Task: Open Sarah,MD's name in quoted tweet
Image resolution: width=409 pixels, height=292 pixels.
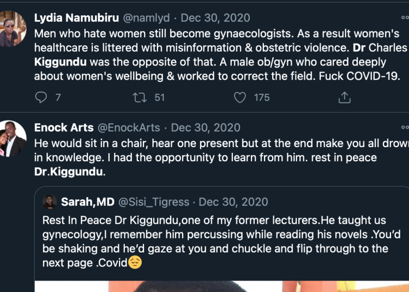Action: pyautogui.click(x=87, y=202)
